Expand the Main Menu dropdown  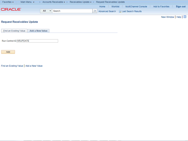click(27, 2)
